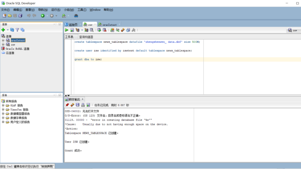Screen dimensions: 301x169
Task: Print the script output
Action: tap(83, 105)
